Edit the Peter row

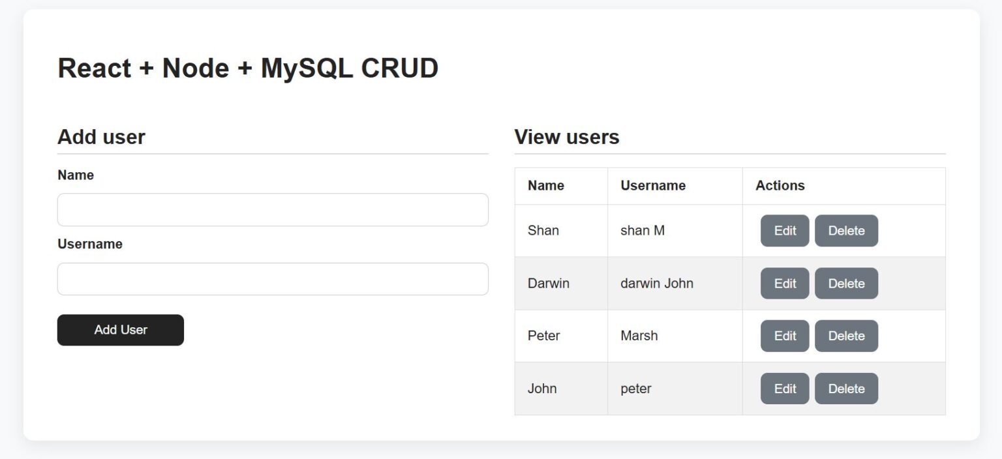785,336
